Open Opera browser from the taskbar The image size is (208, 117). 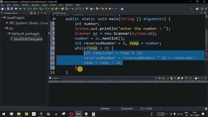71,114
